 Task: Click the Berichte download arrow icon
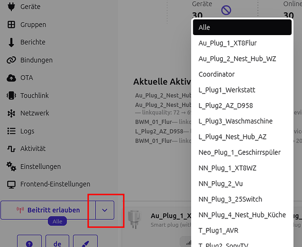click(11, 42)
